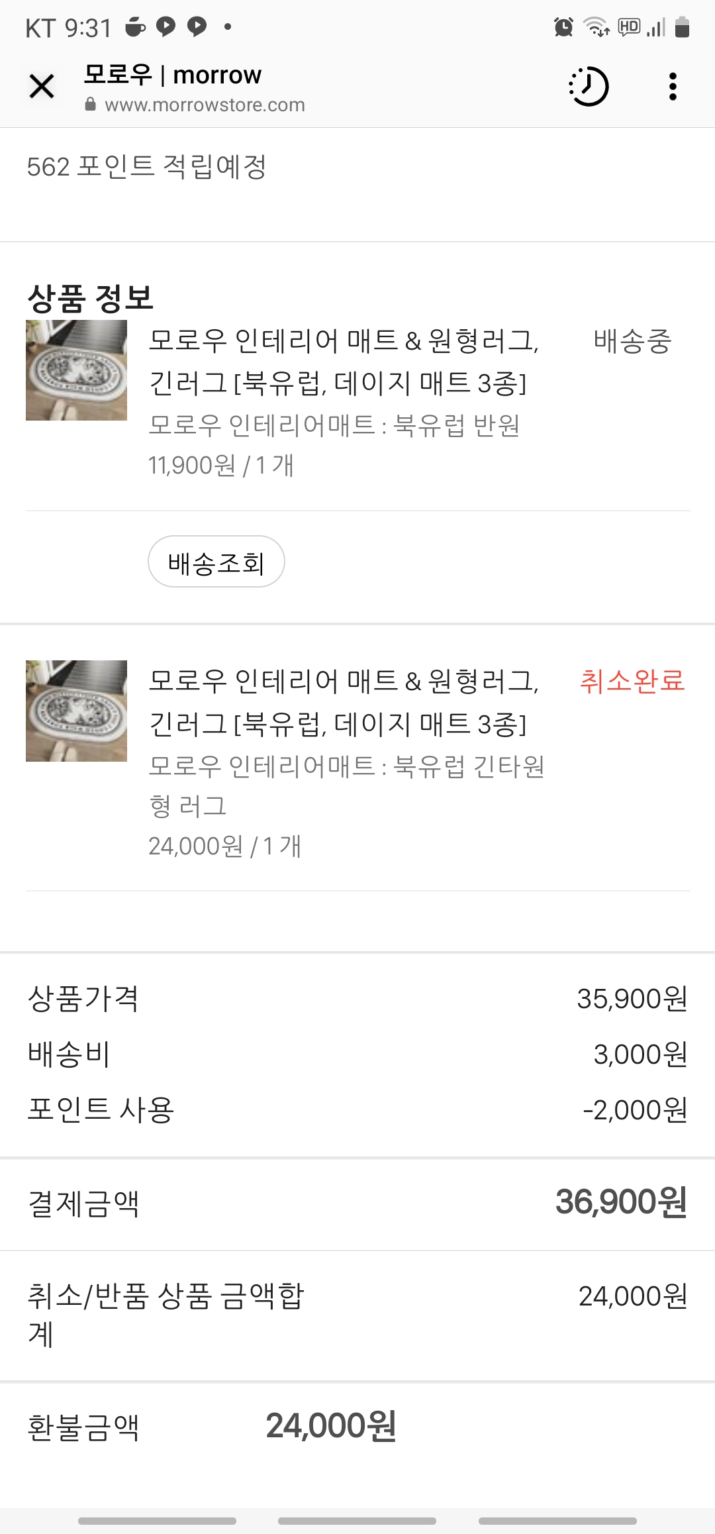
Task: Close the in-app browser with X
Action: 42,86
